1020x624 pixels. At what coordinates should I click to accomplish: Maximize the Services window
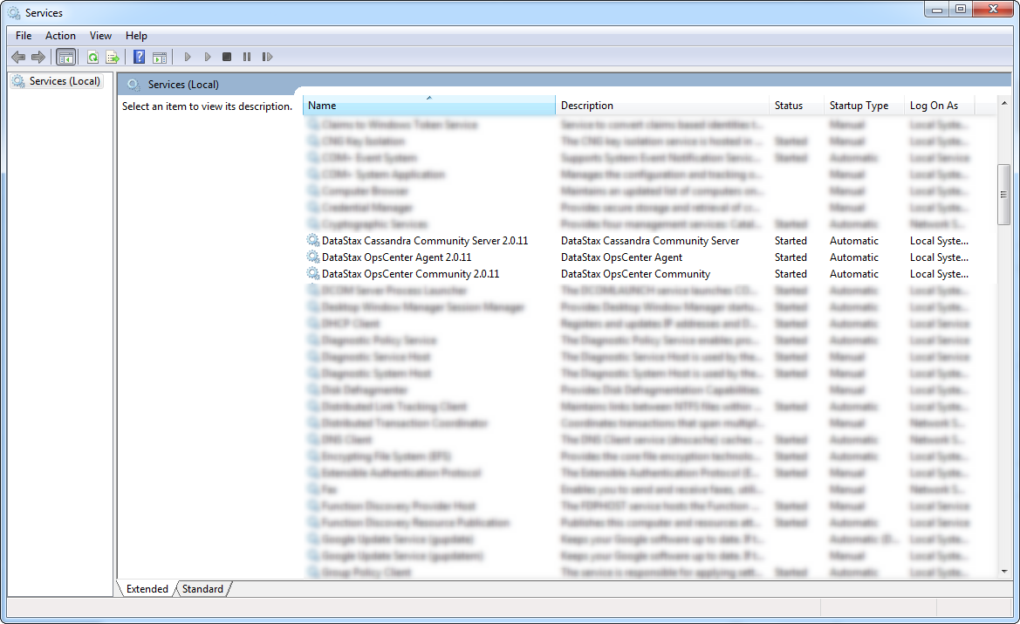click(960, 9)
